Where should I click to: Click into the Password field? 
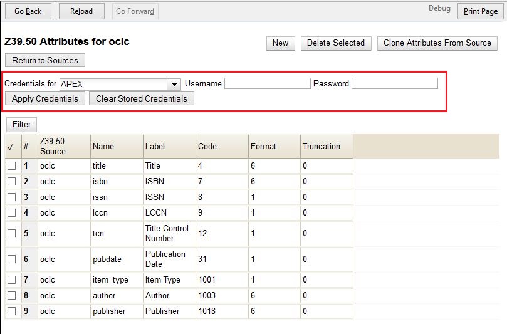(394, 83)
